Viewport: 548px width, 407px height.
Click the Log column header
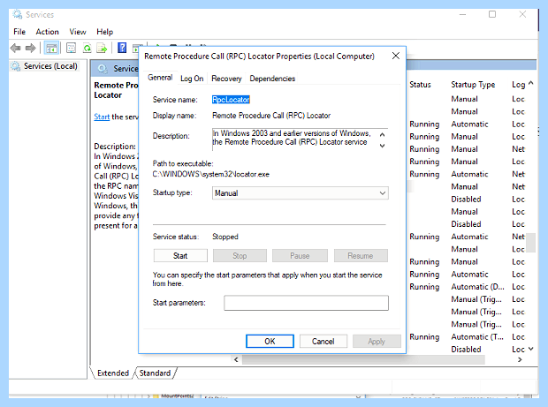pos(519,85)
